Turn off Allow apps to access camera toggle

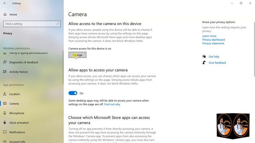coord(73,93)
